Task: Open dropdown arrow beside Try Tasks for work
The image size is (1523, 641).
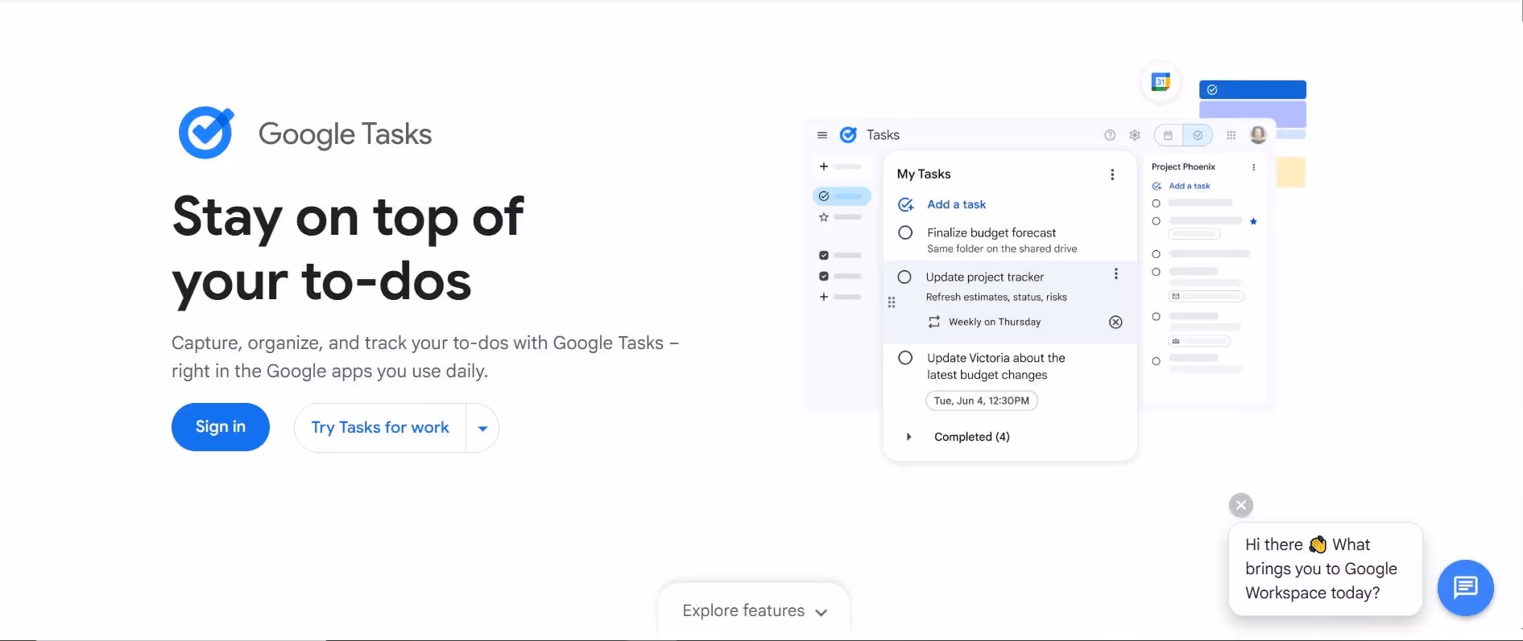Action: [482, 428]
